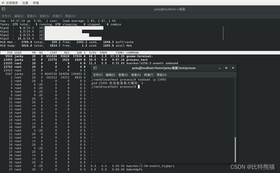Open 终端(T) menu in the front terminal
Screen dimensions: 280x173
(149, 75)
